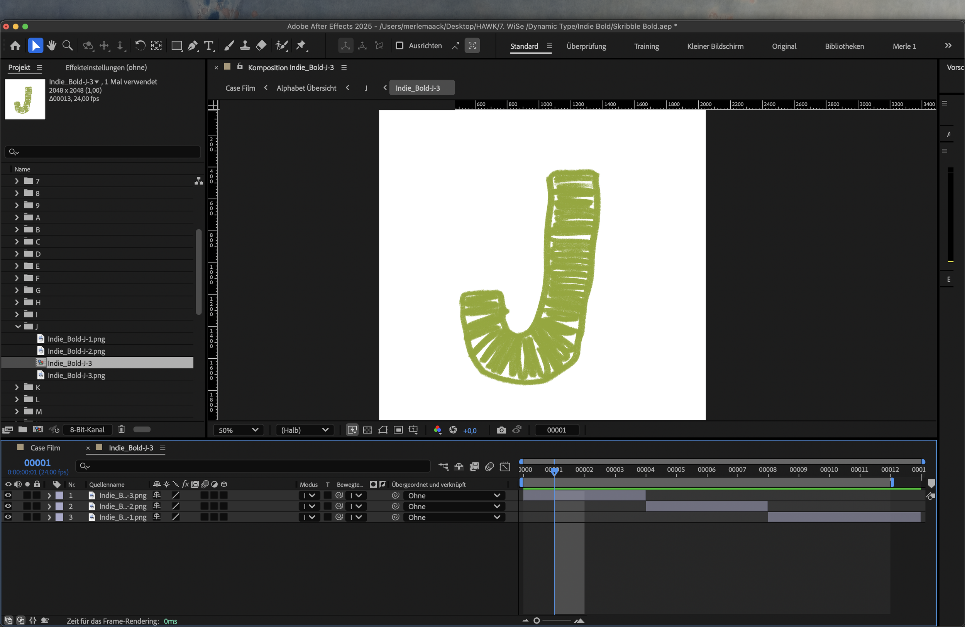Image resolution: width=965 pixels, height=627 pixels.
Task: Hide layer 1 Indie_B..-3.png with eye
Action: (x=8, y=495)
